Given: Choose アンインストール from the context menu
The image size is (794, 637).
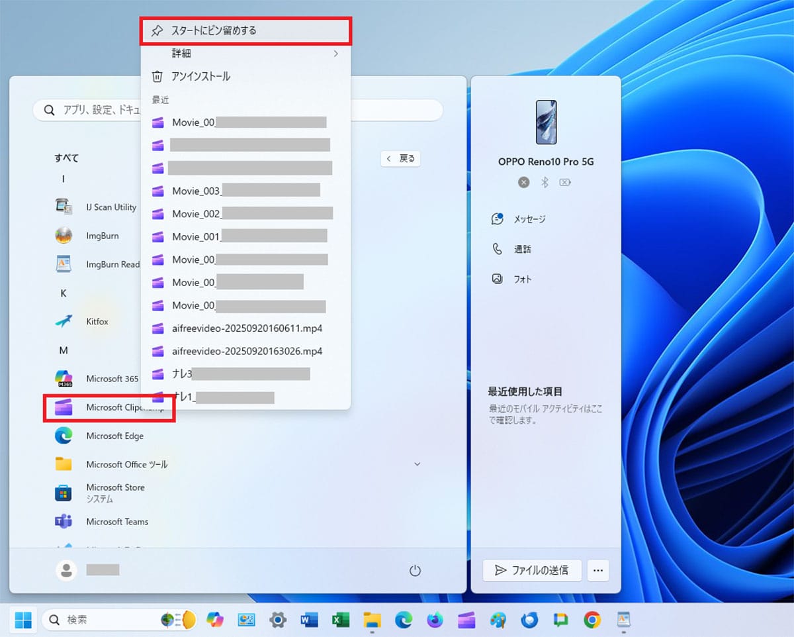Looking at the screenshot, I should [245, 76].
